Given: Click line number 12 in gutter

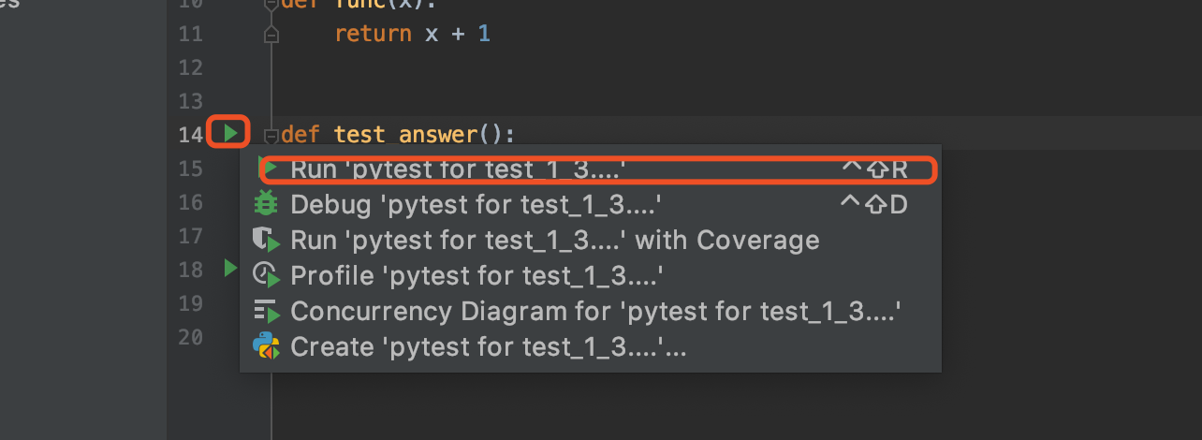Looking at the screenshot, I should (x=190, y=67).
